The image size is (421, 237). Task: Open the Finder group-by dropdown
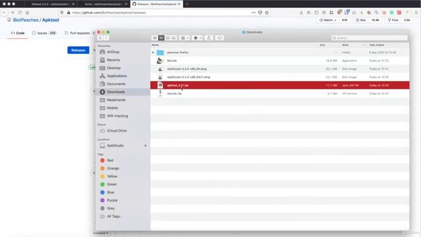(x=184, y=38)
